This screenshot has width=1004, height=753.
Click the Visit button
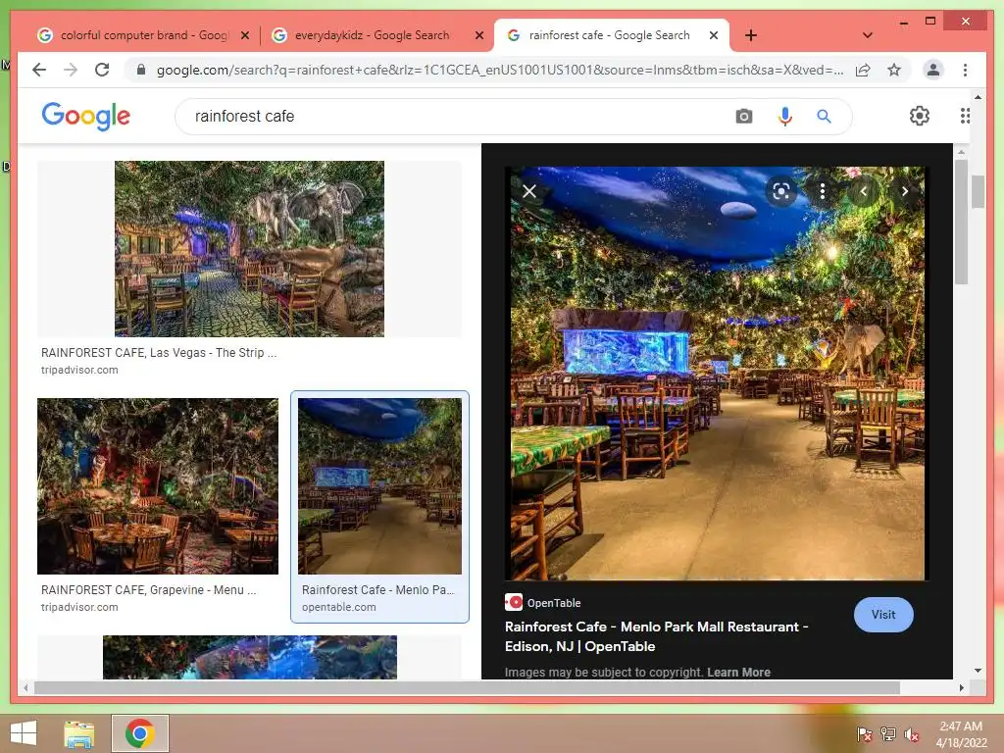point(883,615)
